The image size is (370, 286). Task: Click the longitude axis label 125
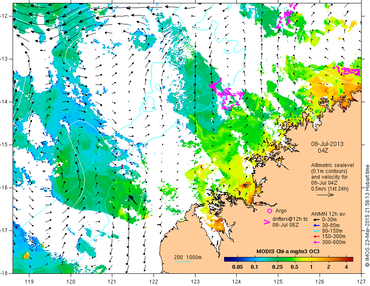(278, 282)
